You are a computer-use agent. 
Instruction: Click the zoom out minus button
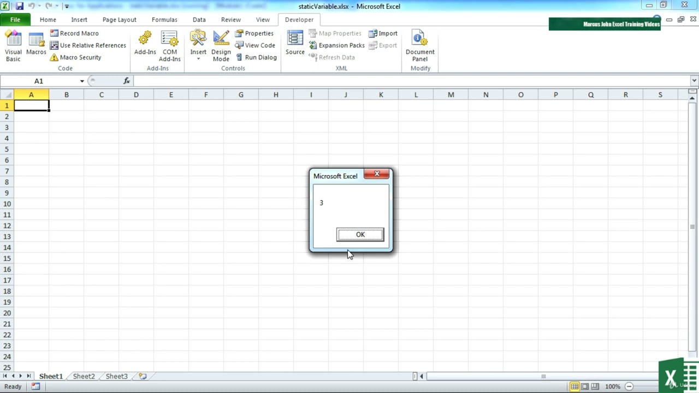tap(629, 386)
